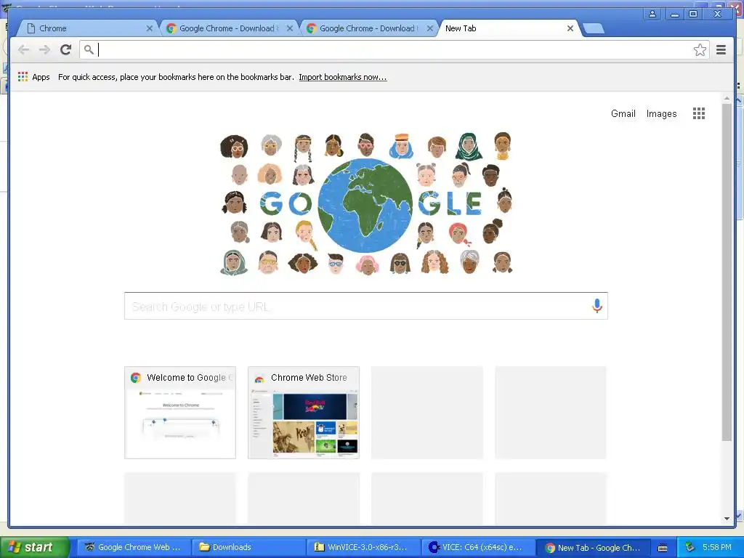Image resolution: width=744 pixels, height=558 pixels.
Task: Open the keyboard icon in the taskbar
Action: pyautogui.click(x=663, y=548)
